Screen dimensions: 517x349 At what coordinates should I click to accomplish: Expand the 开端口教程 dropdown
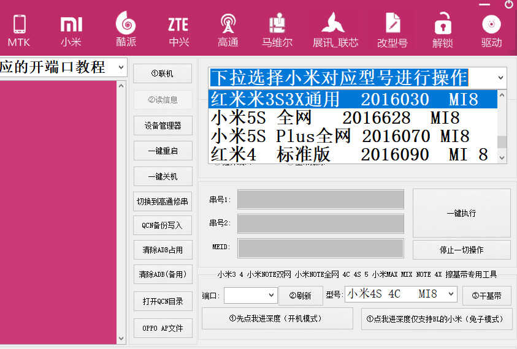point(121,67)
